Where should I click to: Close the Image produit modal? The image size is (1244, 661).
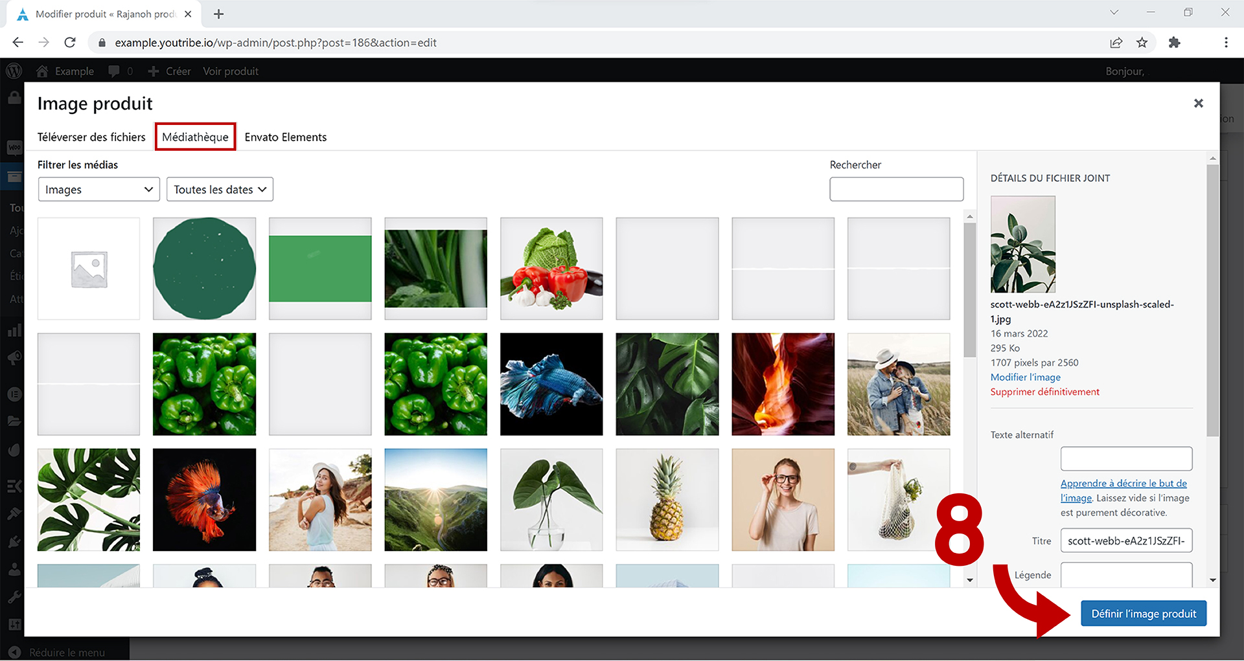[x=1198, y=104]
